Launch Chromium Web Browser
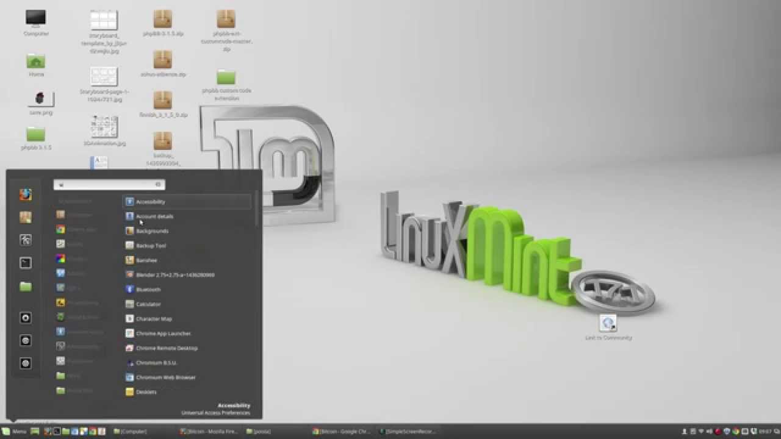This screenshot has width=781, height=439. pos(187,377)
